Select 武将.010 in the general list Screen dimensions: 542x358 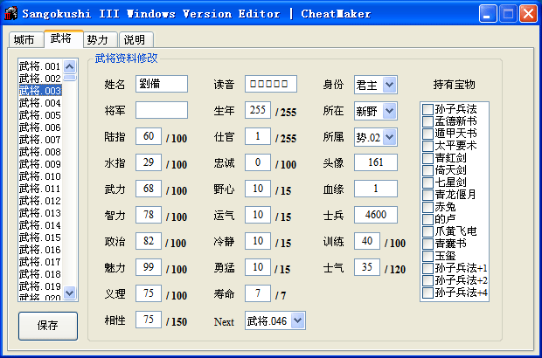coord(40,176)
